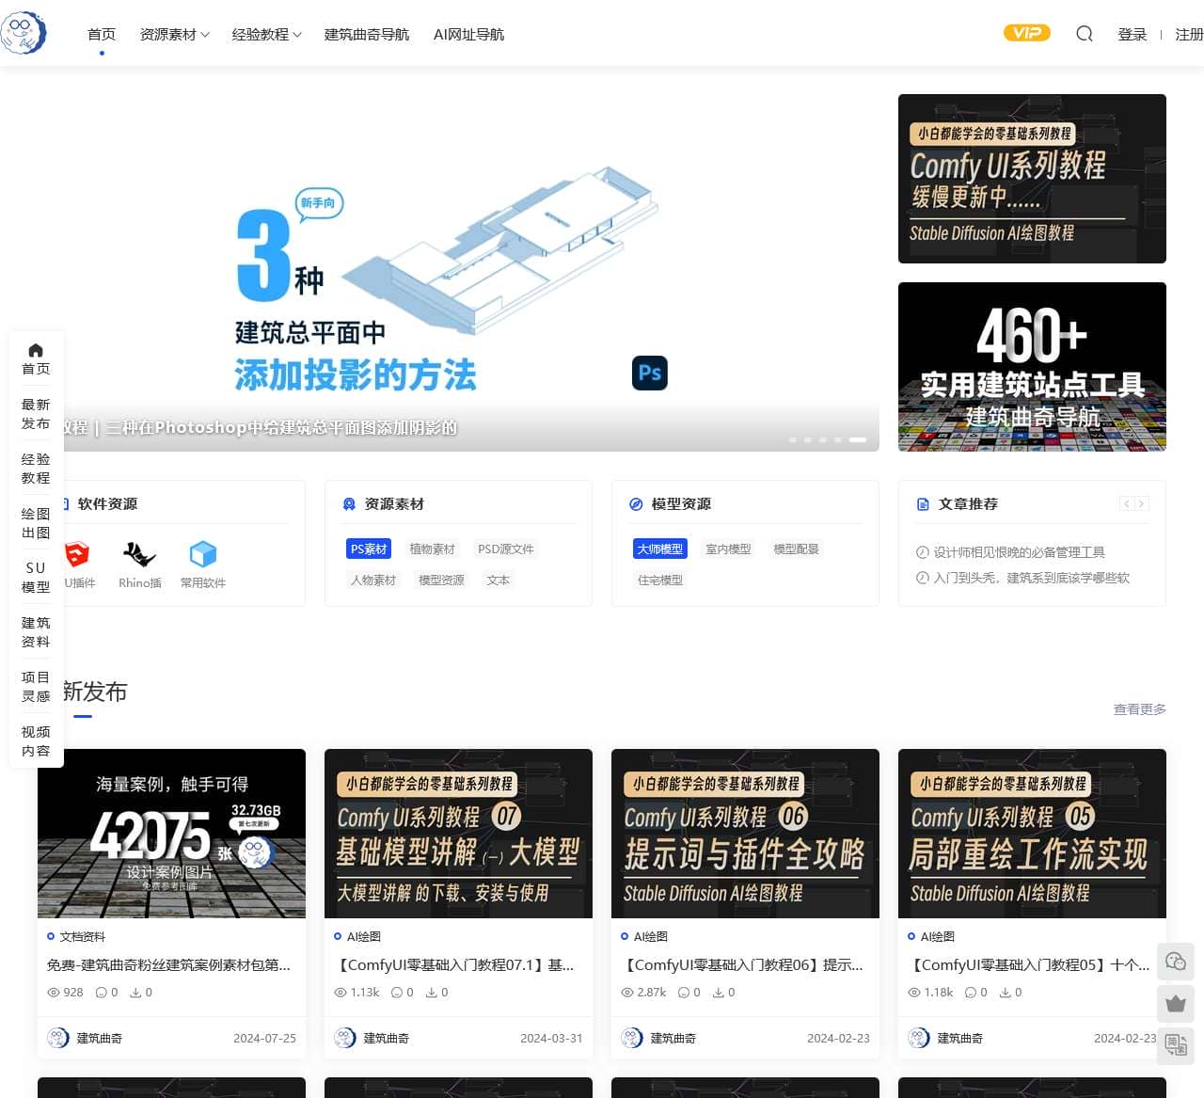This screenshot has width=1204, height=1098.
Task: Show previous 文章推荐 articles with the left arrow
Action: 1126,504
